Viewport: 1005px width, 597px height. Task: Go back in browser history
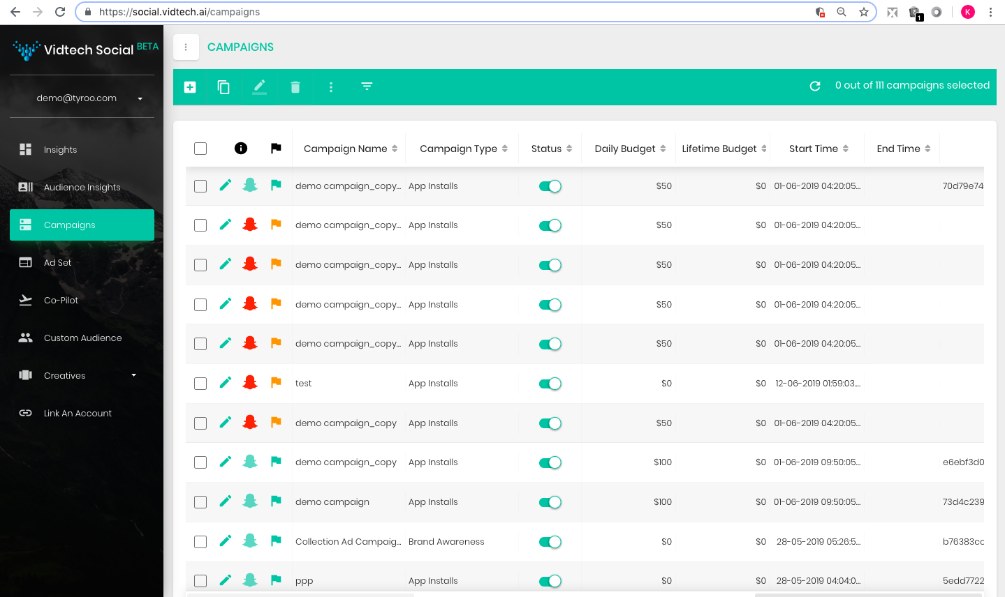[x=15, y=12]
